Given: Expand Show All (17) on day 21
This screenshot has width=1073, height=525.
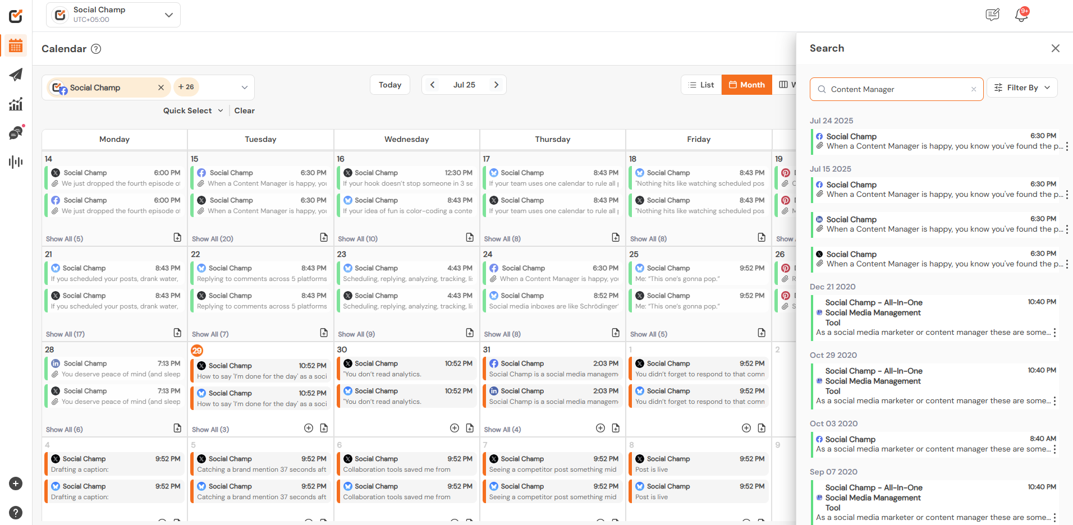Looking at the screenshot, I should coord(65,334).
